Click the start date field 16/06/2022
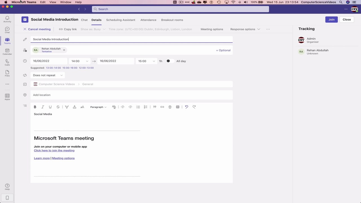The image size is (361, 203). pyautogui.click(x=49, y=61)
